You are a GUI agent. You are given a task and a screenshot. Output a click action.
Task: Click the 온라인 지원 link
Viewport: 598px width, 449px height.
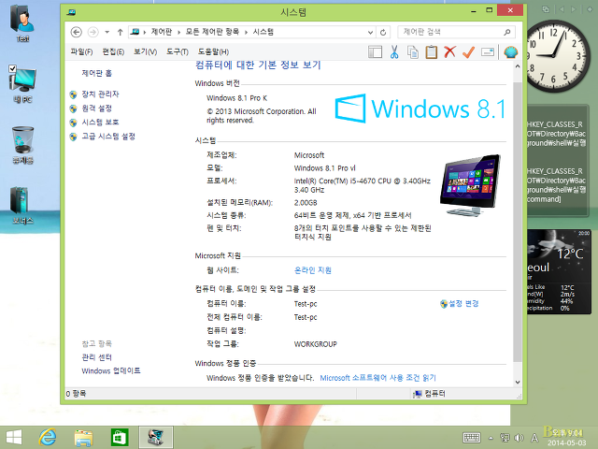coord(313,270)
